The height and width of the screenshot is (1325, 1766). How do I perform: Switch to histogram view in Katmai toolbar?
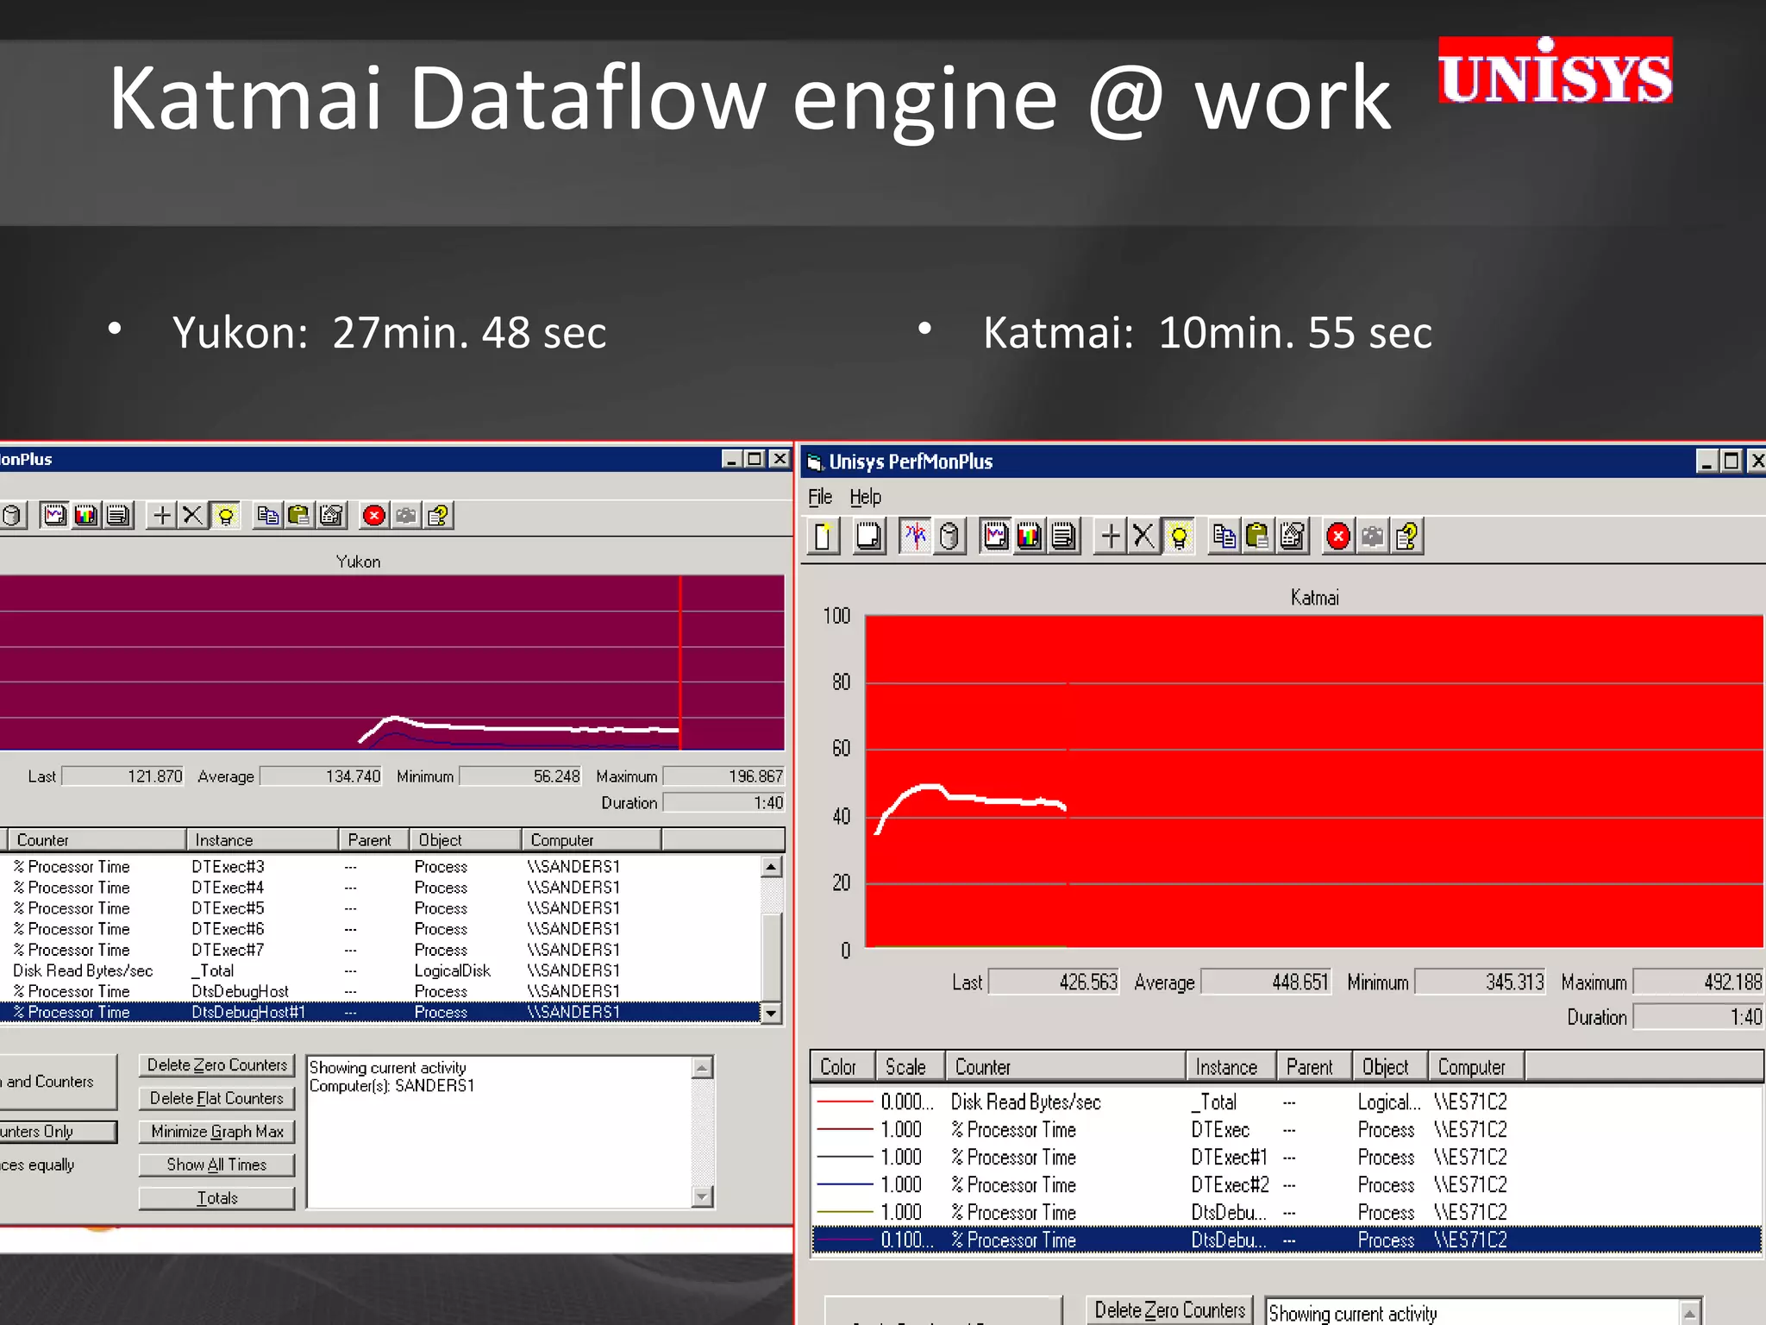tap(1030, 537)
